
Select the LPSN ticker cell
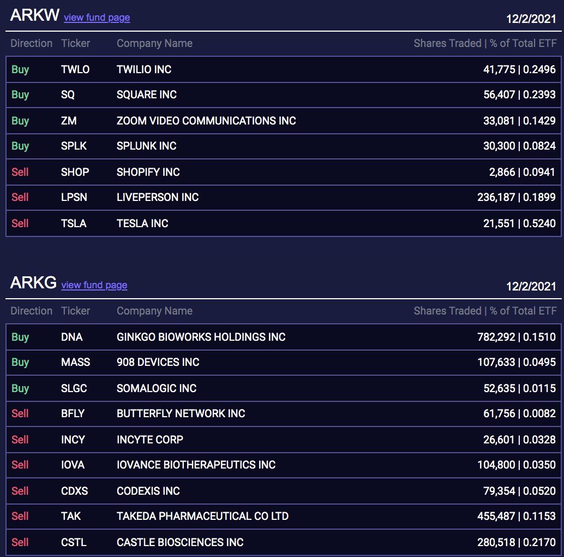point(74,197)
